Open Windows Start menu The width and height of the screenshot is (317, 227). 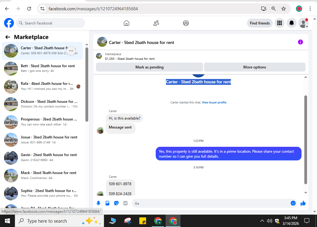7,221
